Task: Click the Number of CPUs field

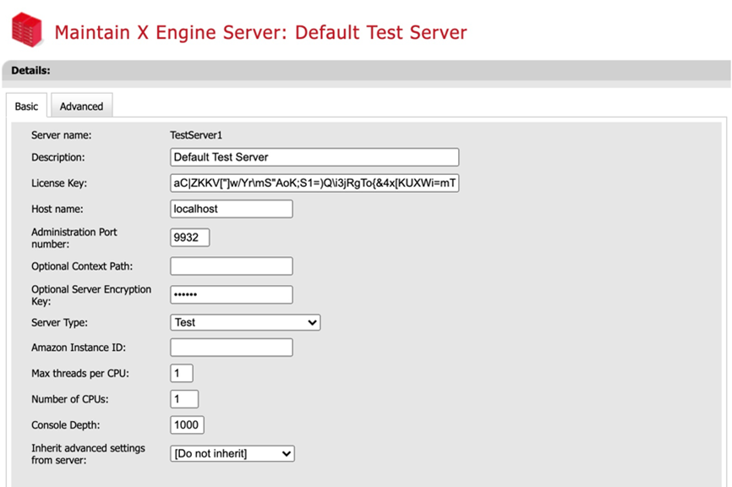Action: pyautogui.click(x=184, y=399)
